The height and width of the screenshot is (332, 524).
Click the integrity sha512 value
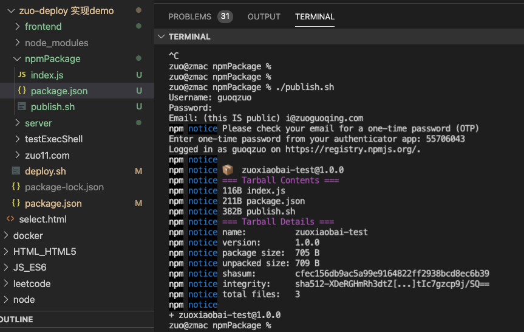point(392,284)
